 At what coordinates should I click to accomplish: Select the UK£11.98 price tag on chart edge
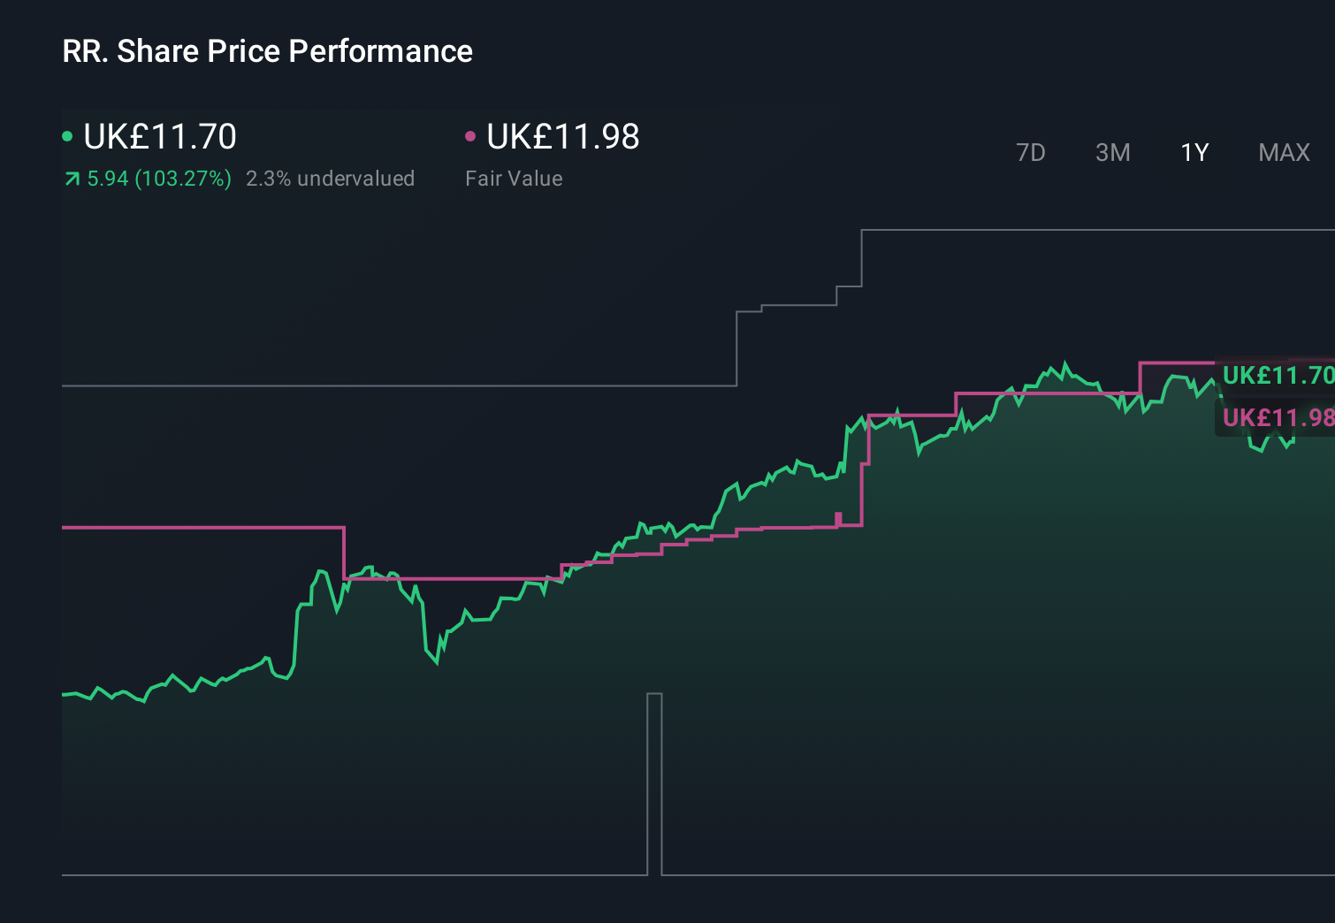click(1276, 417)
